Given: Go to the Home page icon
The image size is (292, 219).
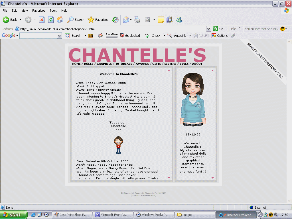Looking at the screenshot, I should (x=60, y=20).
